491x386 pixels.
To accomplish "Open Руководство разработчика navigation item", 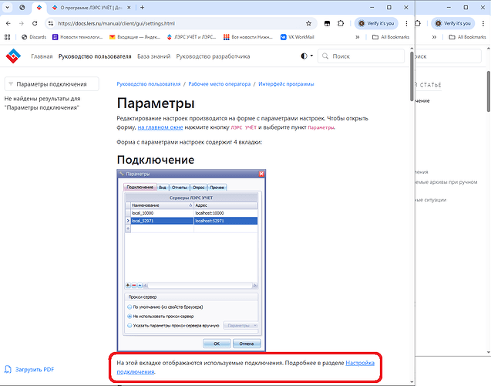I will click(x=213, y=56).
